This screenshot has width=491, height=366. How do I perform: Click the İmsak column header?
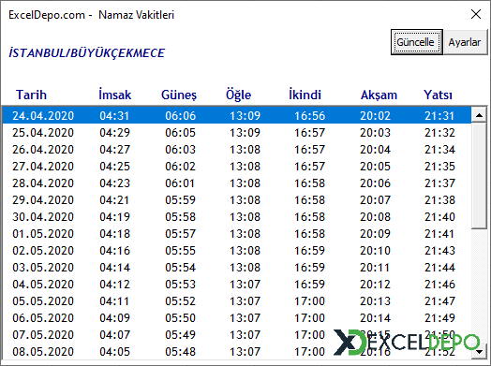(x=115, y=95)
